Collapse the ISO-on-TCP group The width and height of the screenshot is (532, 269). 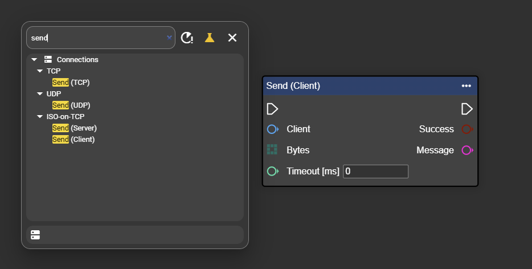[40, 117]
